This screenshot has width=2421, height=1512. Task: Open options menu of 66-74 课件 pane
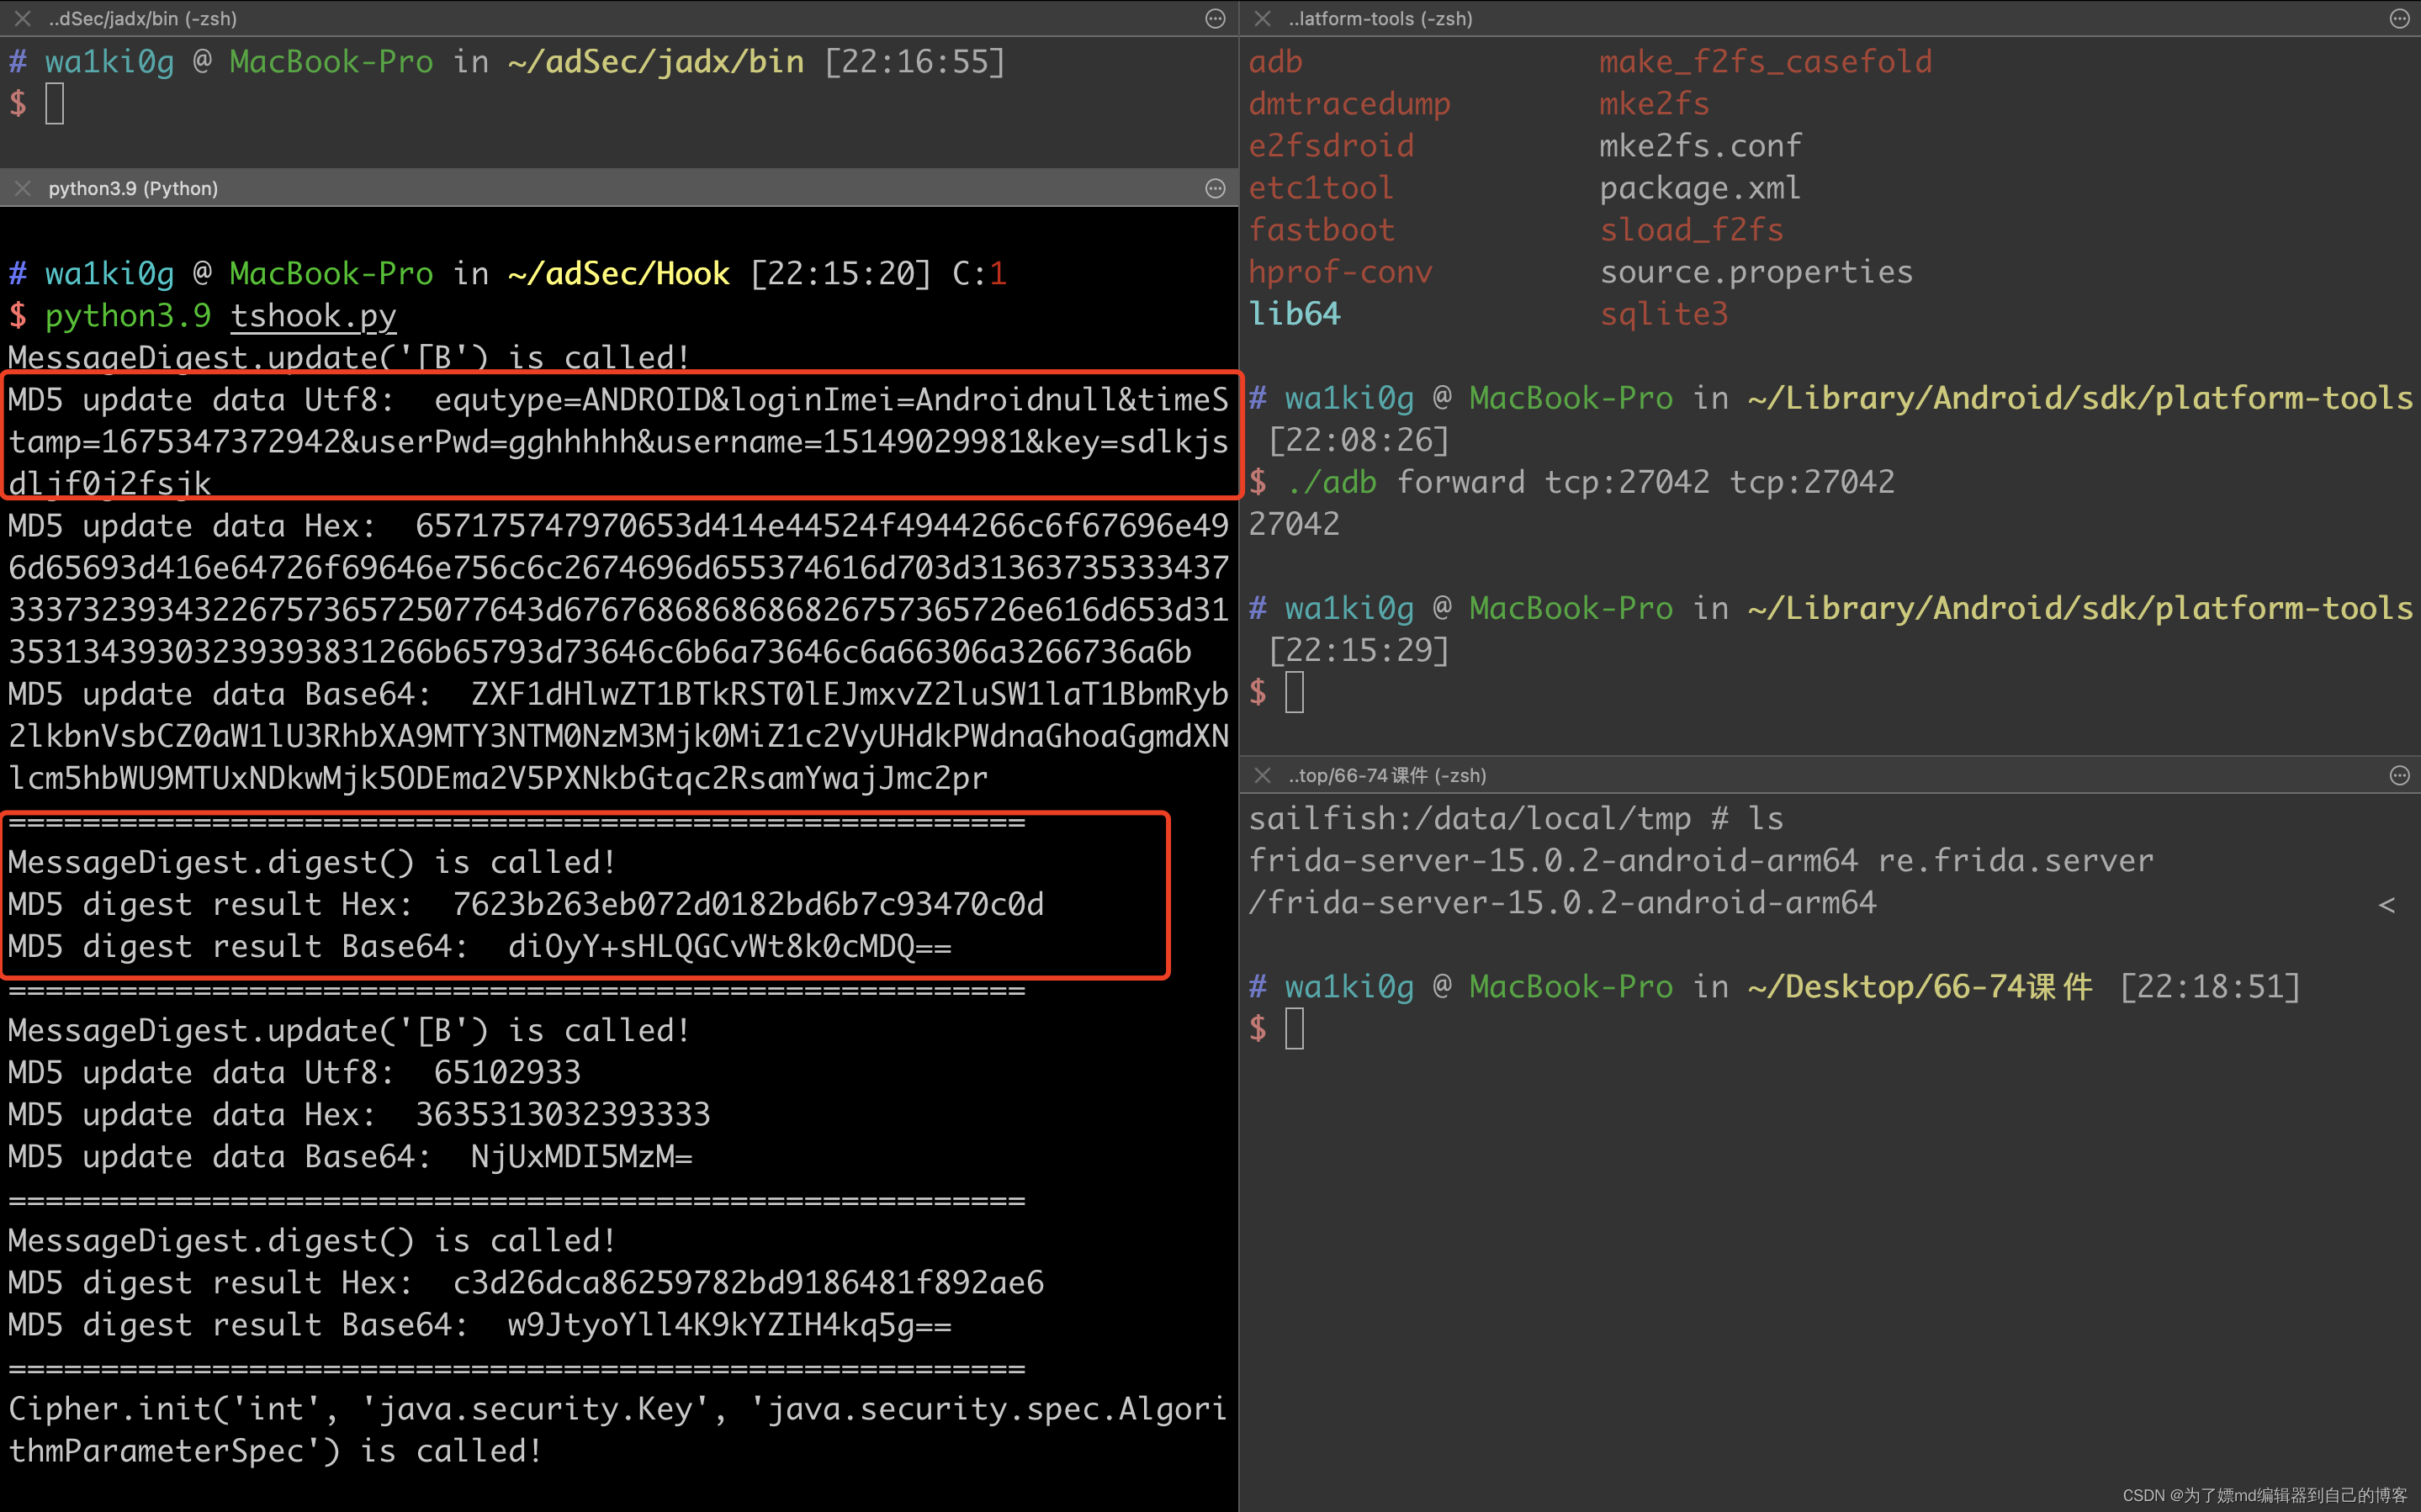coord(2399,775)
